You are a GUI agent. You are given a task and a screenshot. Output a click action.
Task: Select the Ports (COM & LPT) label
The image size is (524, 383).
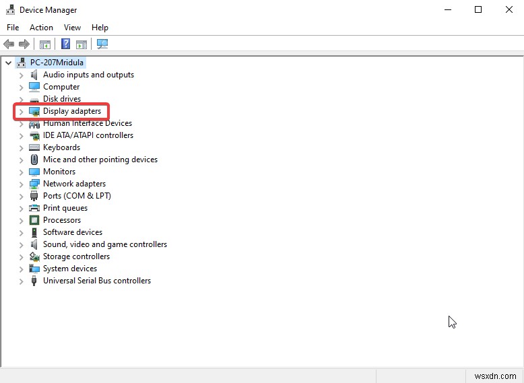(x=77, y=196)
